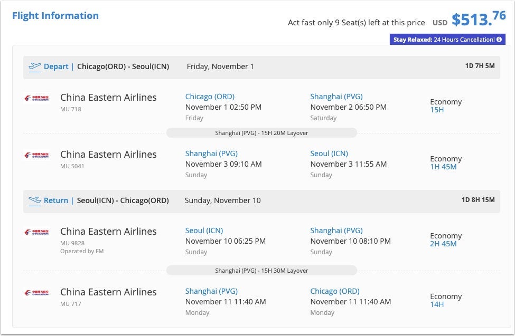Click China Eastern logo for flight MU 717
The width and height of the screenshot is (515, 336).
(36, 293)
